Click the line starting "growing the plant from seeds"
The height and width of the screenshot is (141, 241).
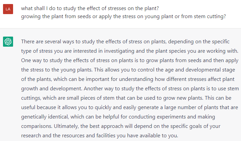click(123, 16)
